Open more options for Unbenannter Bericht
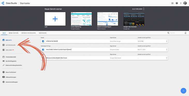189x96 pixels. (166, 41)
